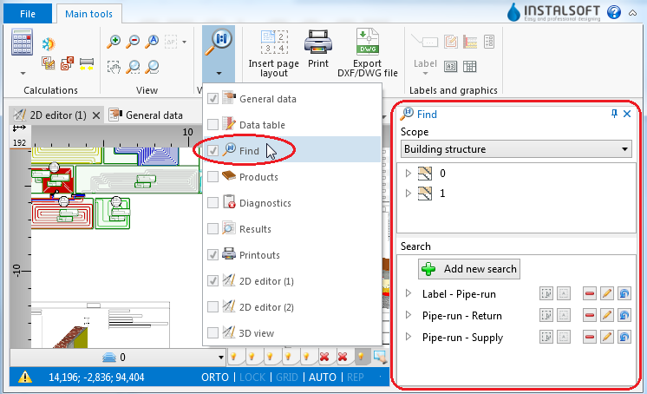Refresh the Pipe-run - Supply search
647x394 pixels.
point(624,338)
